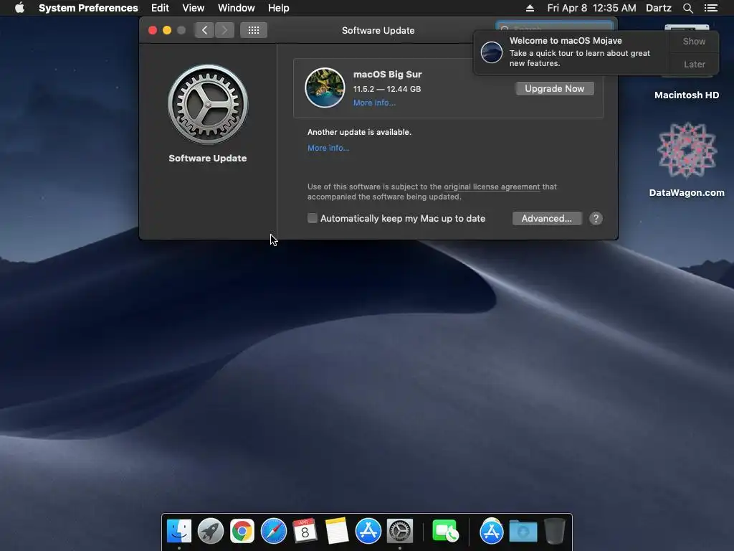Open the Help menu

point(279,8)
